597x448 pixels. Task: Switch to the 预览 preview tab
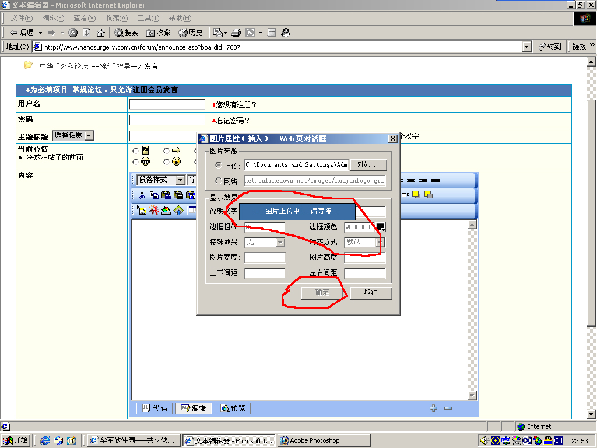point(233,408)
